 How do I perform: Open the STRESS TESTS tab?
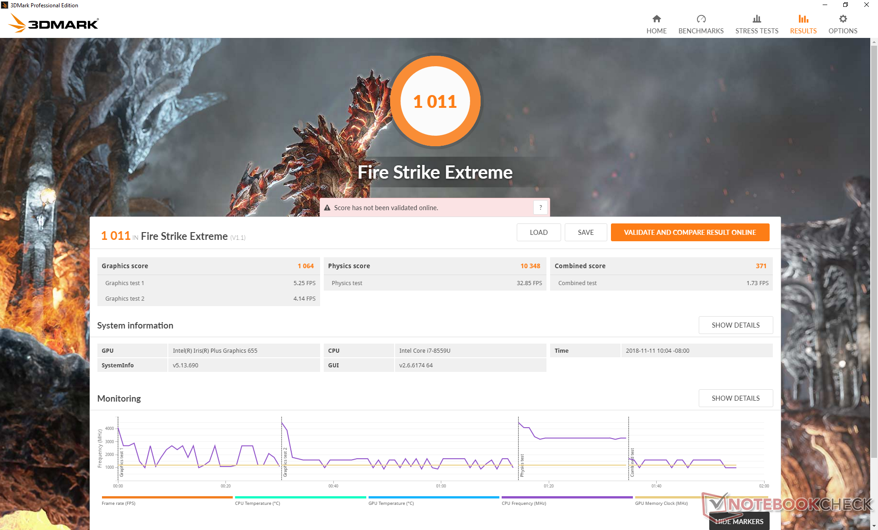point(757,24)
